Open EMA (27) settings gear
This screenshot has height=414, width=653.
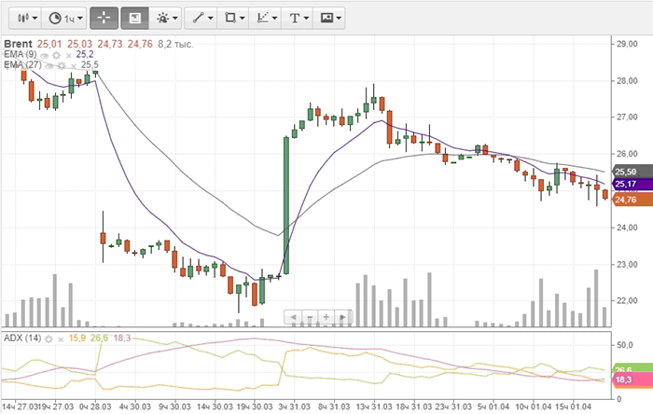(x=62, y=66)
